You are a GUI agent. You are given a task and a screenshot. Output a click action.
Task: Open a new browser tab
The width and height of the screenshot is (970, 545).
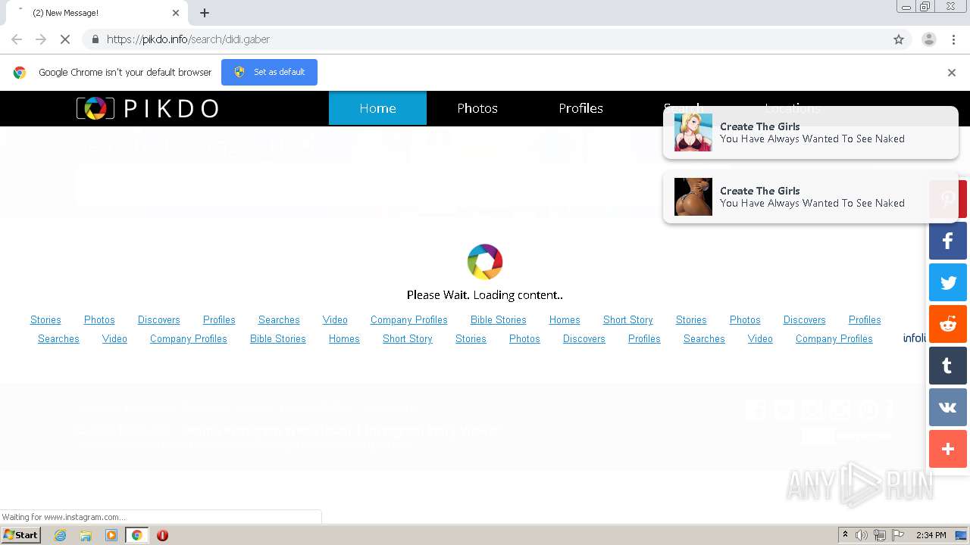205,13
